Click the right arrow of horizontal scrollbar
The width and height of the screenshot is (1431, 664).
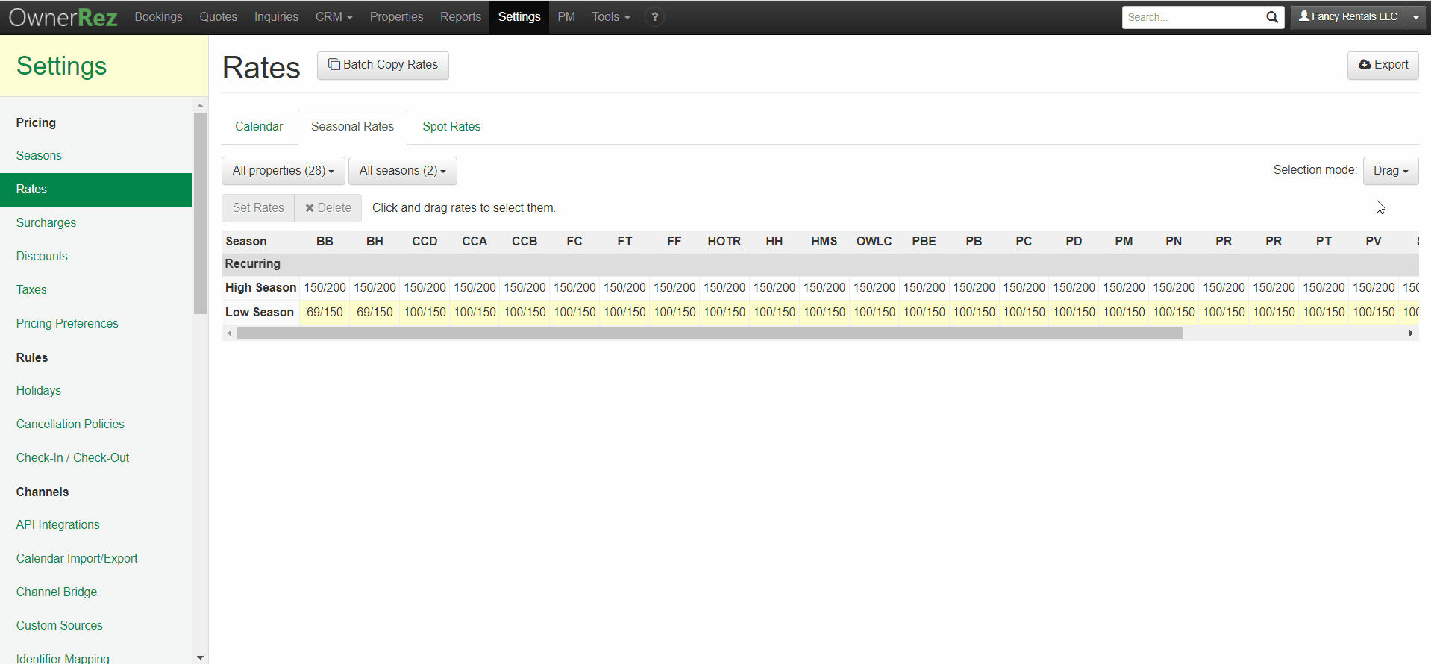(x=1410, y=333)
